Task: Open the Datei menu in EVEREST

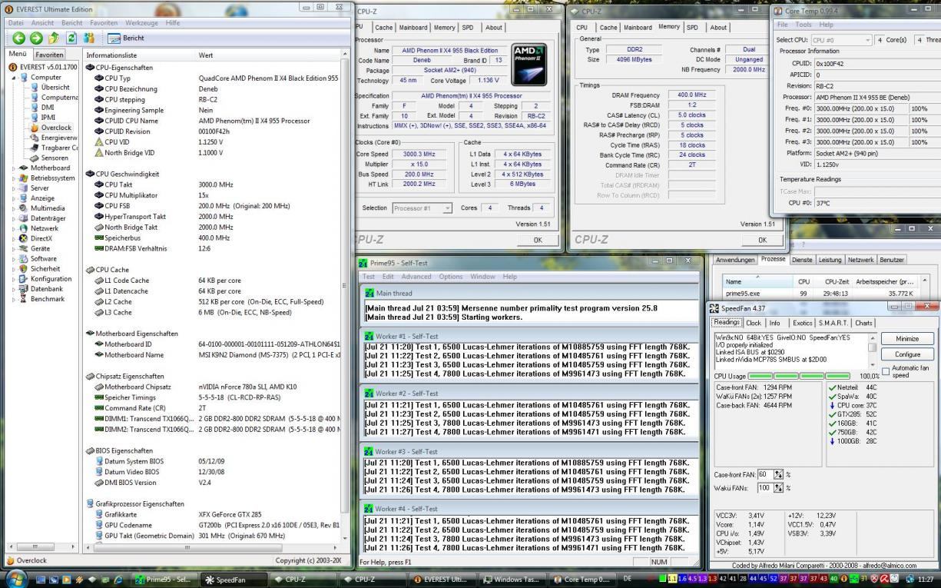Action: [x=16, y=23]
